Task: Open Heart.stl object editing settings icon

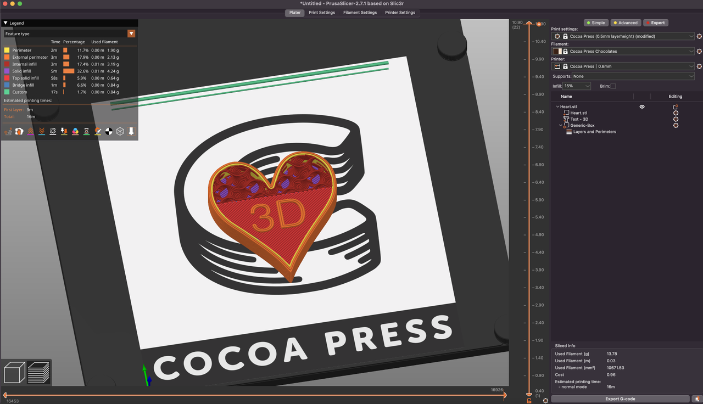Action: click(x=676, y=107)
